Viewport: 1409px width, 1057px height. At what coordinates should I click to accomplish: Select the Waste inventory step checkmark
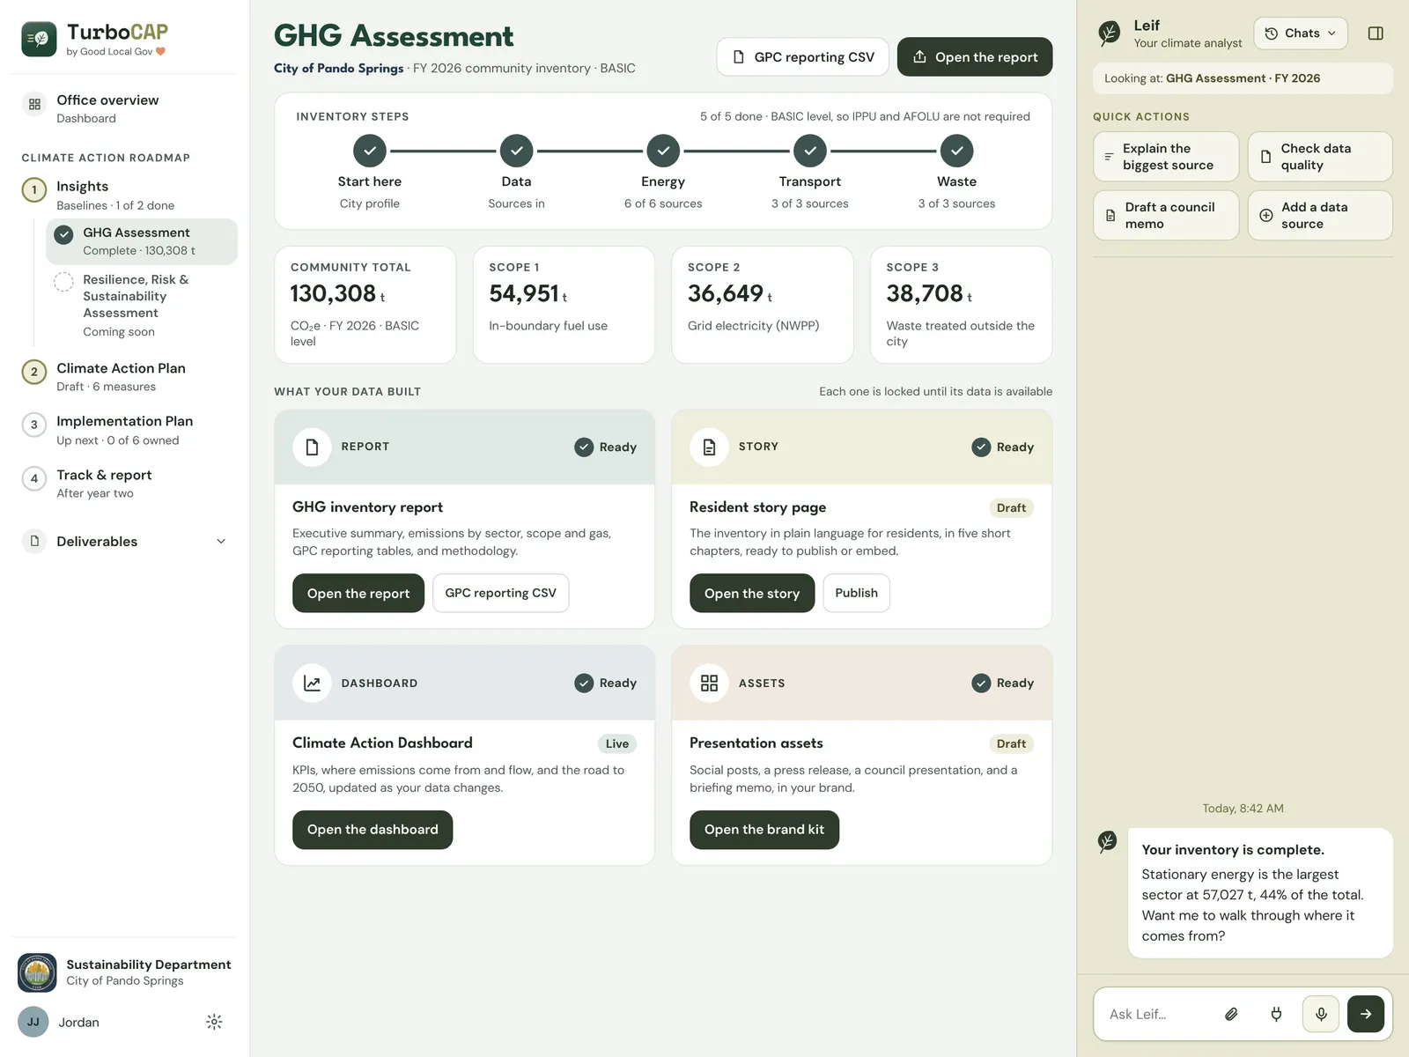[956, 151]
